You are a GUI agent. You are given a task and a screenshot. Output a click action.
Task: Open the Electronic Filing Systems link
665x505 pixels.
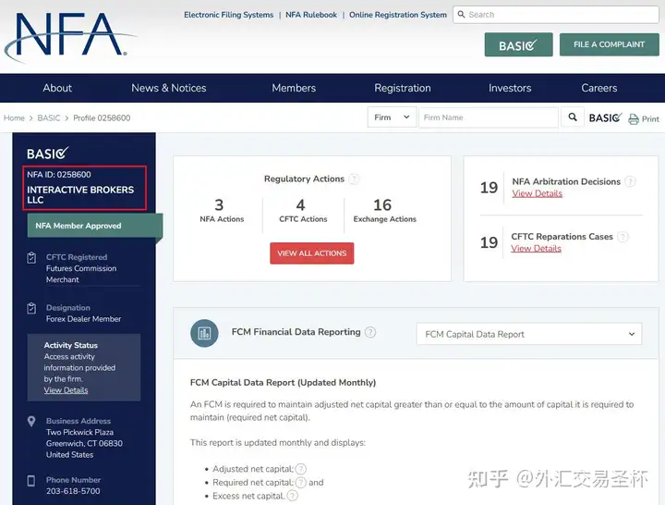pyautogui.click(x=229, y=15)
